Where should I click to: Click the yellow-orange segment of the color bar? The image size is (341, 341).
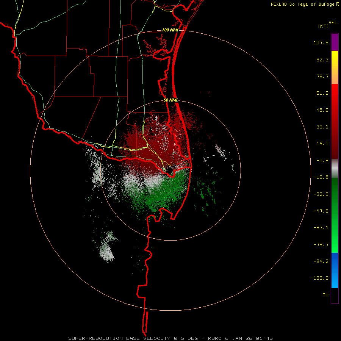pos(335,67)
